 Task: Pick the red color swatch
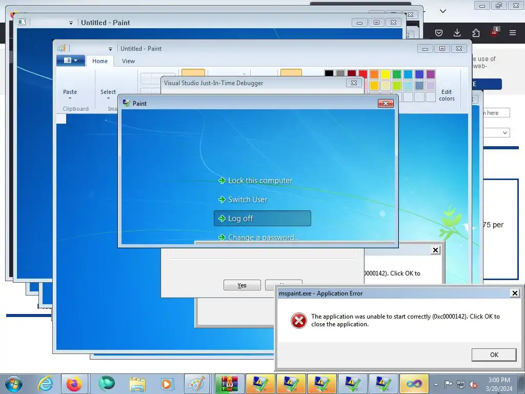pyautogui.click(x=363, y=74)
